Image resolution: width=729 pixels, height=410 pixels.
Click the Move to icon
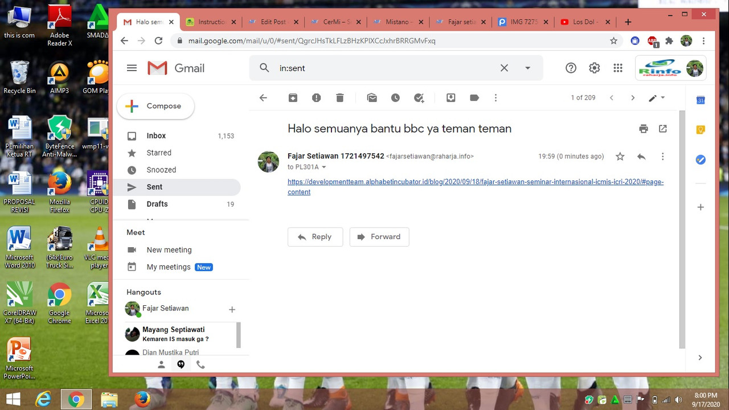(450, 98)
